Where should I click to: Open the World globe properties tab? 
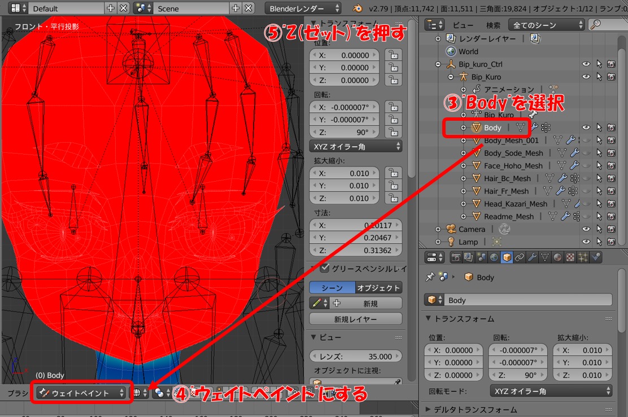click(494, 258)
